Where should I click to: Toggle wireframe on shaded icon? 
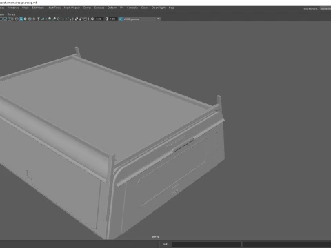click(x=30, y=19)
